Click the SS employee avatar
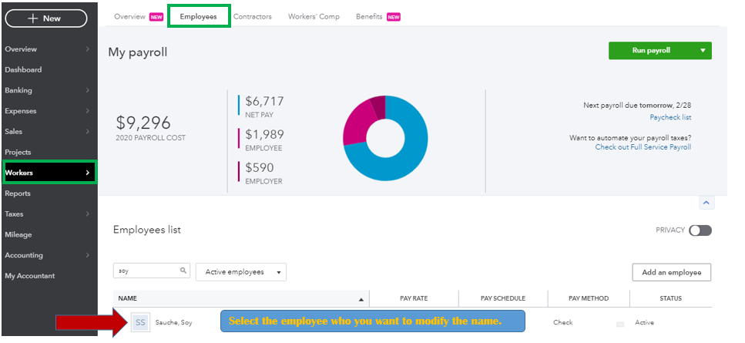This screenshot has width=745, height=343. tap(140, 322)
